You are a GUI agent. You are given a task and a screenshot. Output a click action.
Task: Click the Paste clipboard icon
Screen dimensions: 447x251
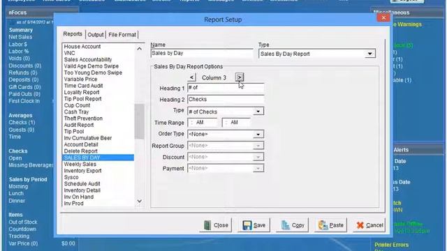tap(323, 225)
